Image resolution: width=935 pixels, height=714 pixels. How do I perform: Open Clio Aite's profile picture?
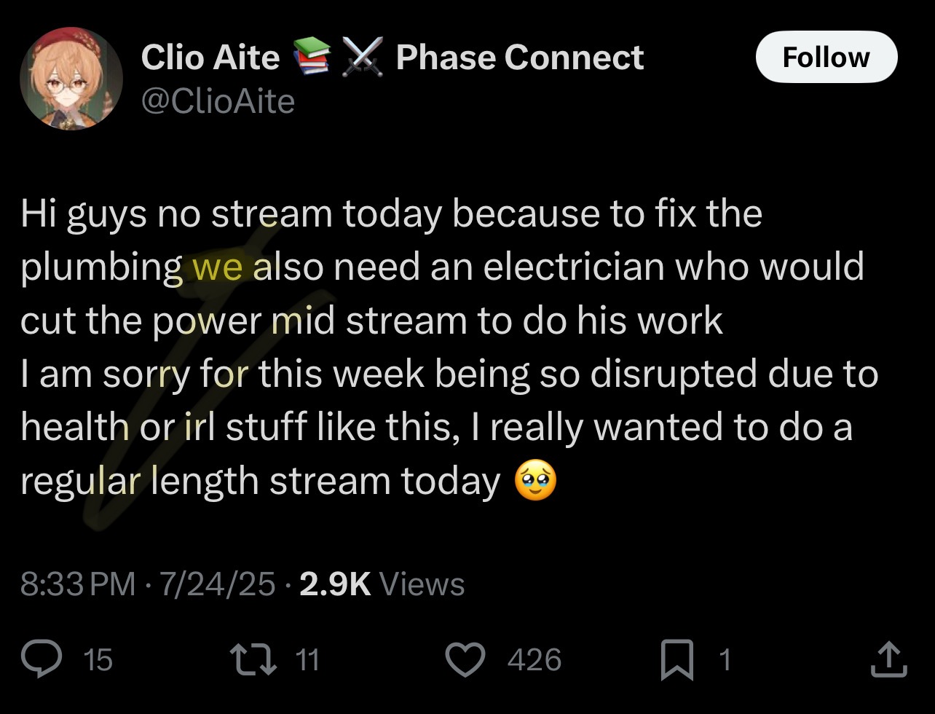pyautogui.click(x=71, y=79)
